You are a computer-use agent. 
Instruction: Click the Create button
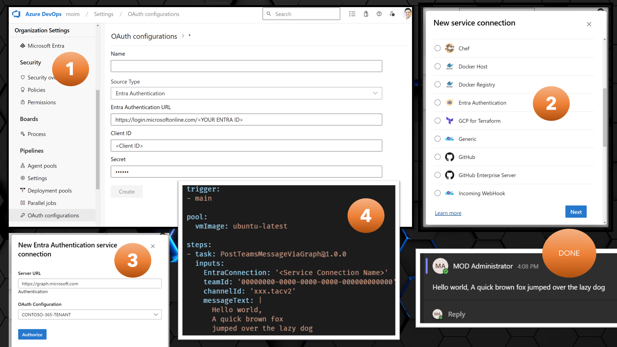pos(127,191)
